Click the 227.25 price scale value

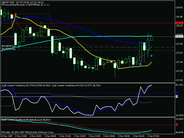[x=179, y=71]
